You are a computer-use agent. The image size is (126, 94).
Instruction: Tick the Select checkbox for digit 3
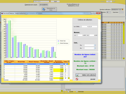66,68
